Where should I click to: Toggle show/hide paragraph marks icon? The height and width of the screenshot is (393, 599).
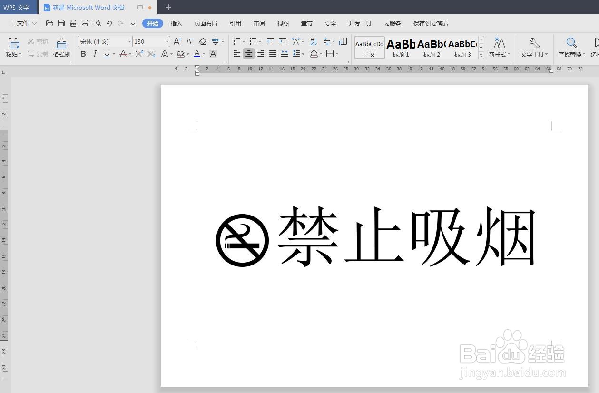[x=343, y=41]
